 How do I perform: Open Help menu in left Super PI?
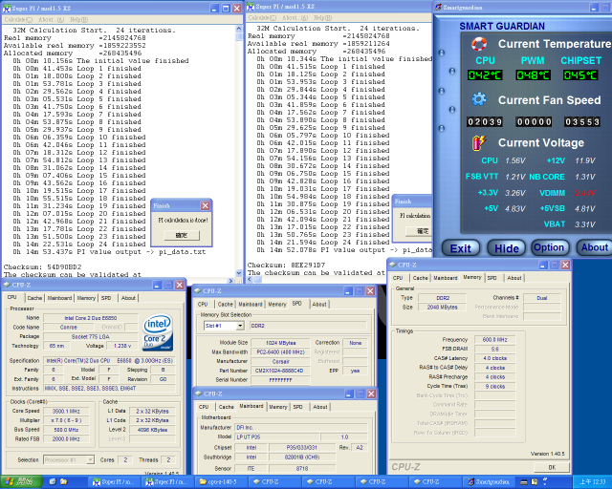(79, 19)
